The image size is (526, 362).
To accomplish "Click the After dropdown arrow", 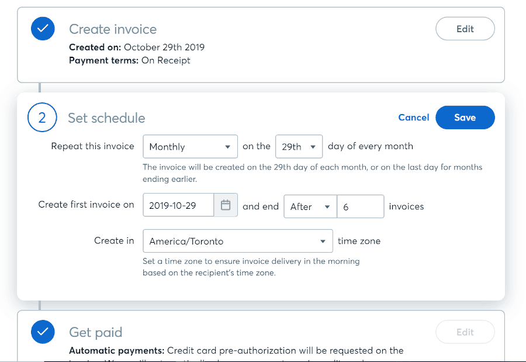I will tap(327, 207).
